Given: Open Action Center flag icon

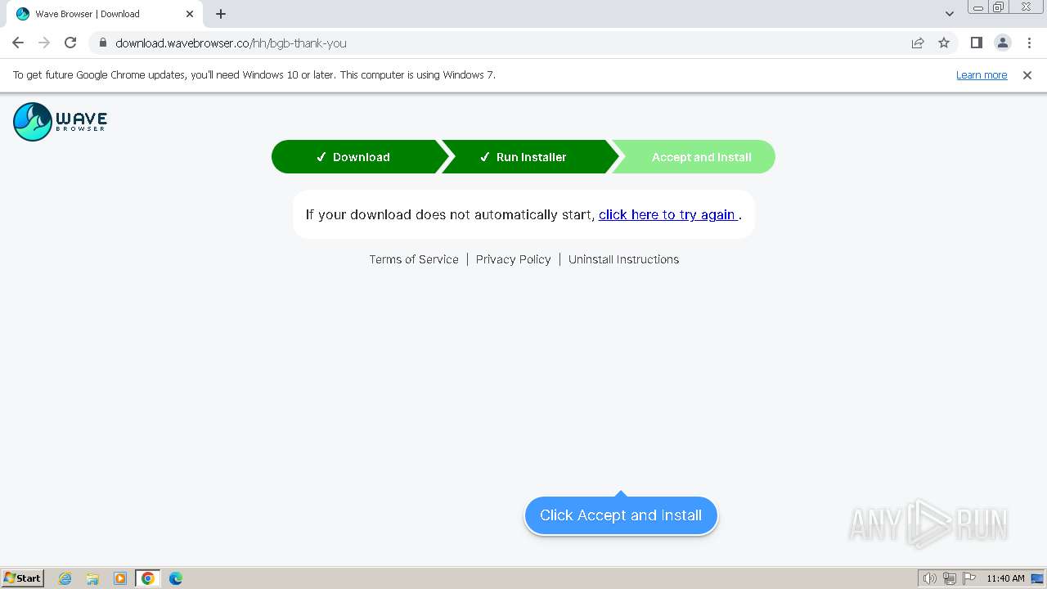Looking at the screenshot, I should coord(969,578).
